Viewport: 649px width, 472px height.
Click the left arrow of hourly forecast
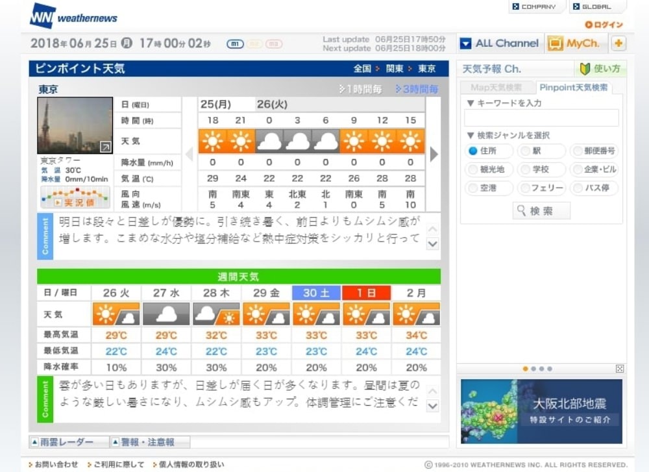click(190, 154)
